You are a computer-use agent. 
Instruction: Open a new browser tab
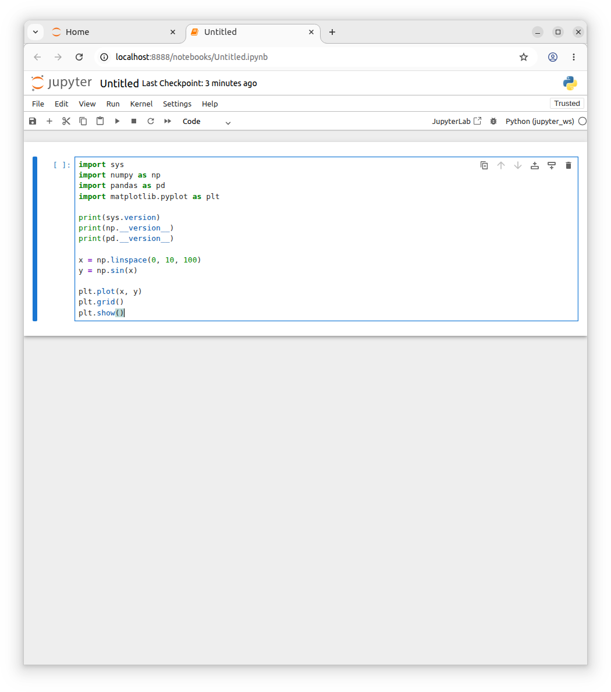(x=332, y=32)
